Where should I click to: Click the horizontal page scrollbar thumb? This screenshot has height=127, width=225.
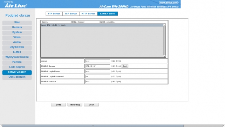pos(93,126)
